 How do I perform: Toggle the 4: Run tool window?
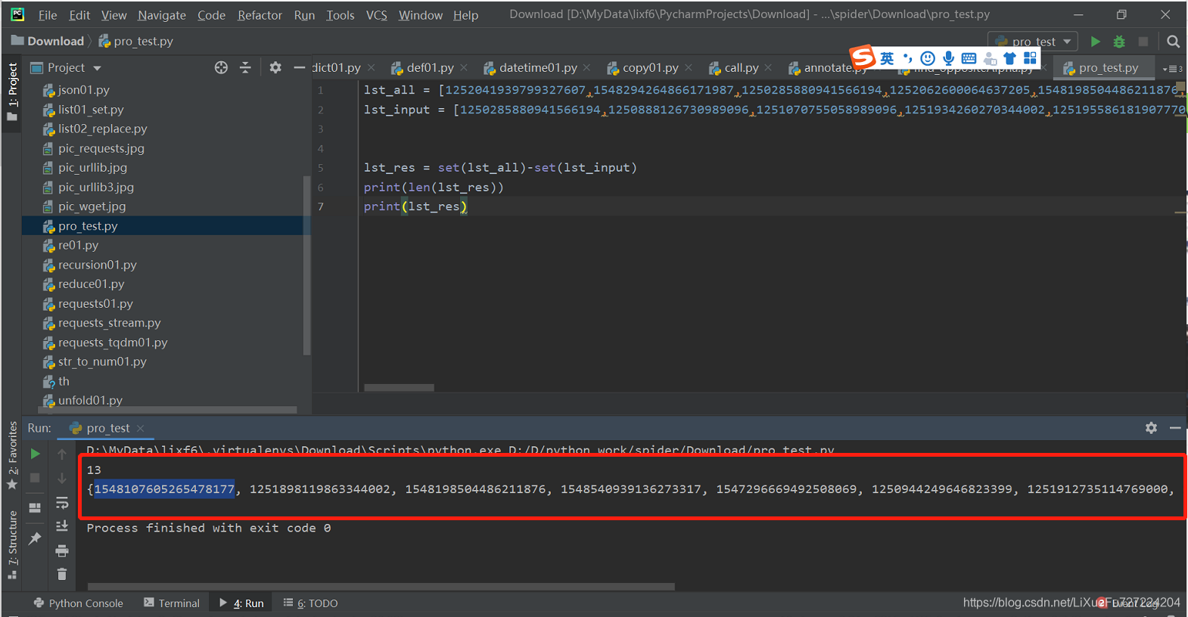241,603
